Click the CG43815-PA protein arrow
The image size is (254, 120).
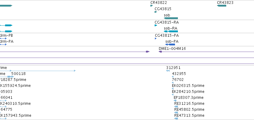click(x=156, y=39)
